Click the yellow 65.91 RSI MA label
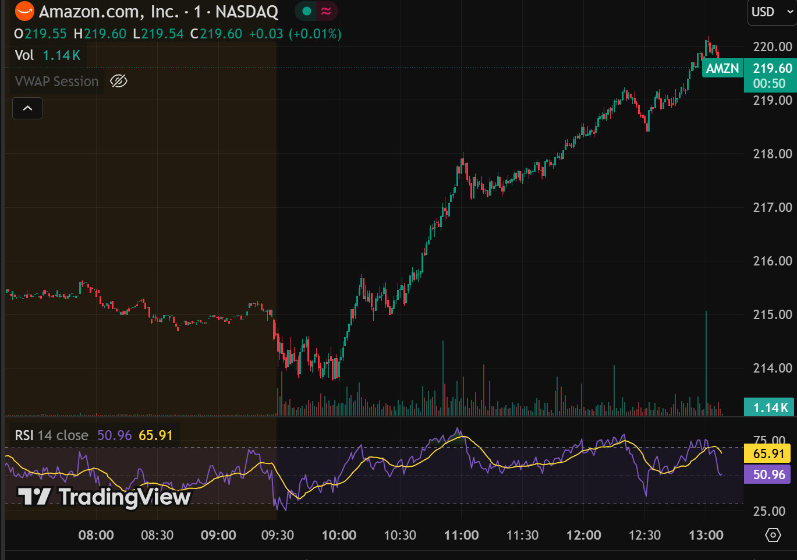The height and width of the screenshot is (560, 797). [768, 453]
